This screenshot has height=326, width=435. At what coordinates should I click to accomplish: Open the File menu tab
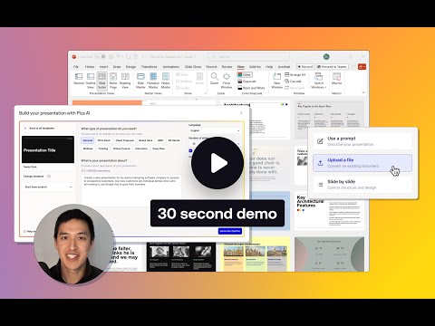(76, 66)
